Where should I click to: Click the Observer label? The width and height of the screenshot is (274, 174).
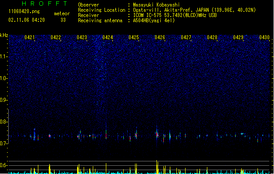[x=88, y=5]
